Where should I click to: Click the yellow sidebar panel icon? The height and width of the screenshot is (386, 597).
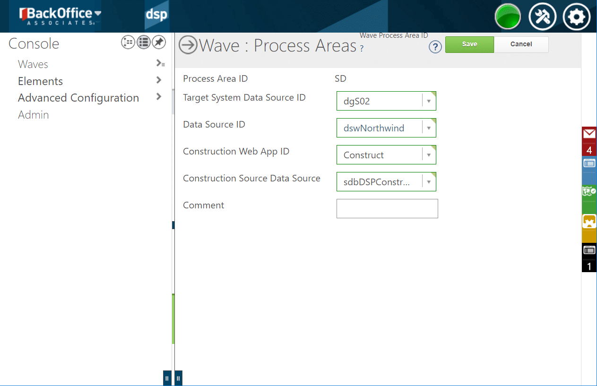coord(589,222)
